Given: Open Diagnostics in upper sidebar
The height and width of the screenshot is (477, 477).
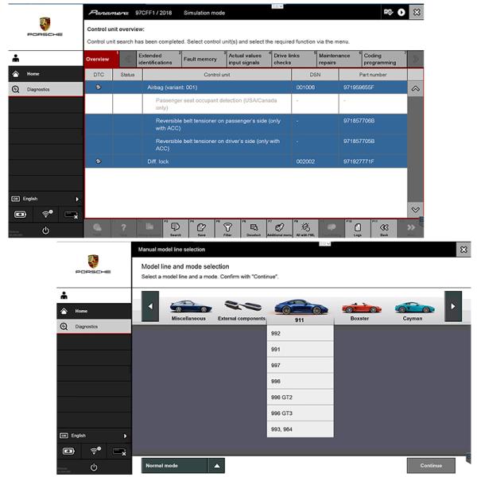Looking at the screenshot, I should click(x=40, y=90).
